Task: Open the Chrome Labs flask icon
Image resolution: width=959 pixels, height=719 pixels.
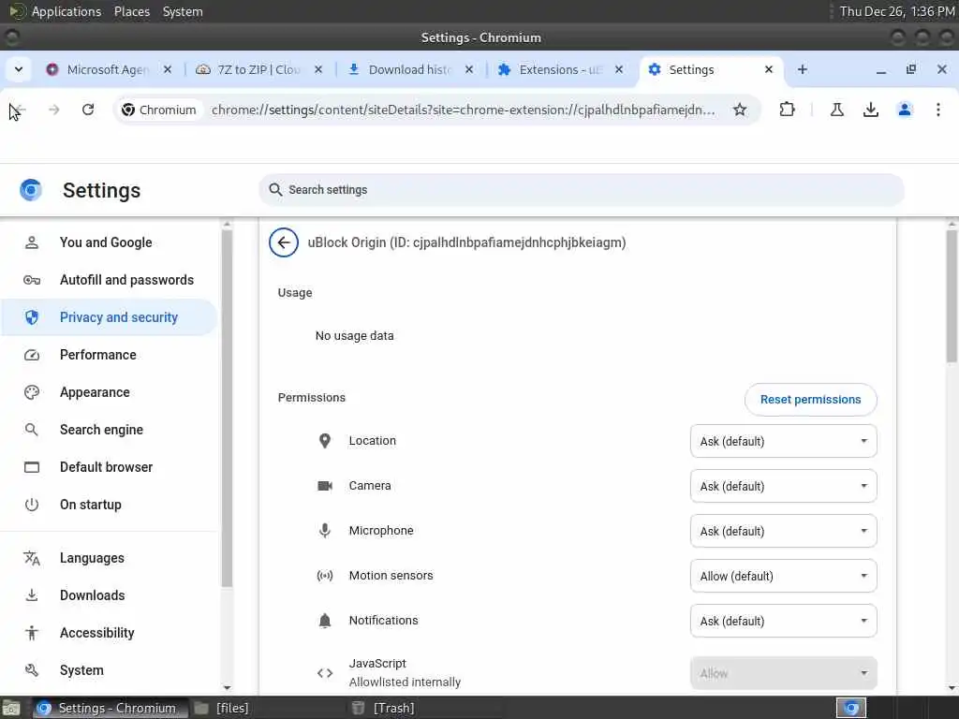Action: (836, 110)
